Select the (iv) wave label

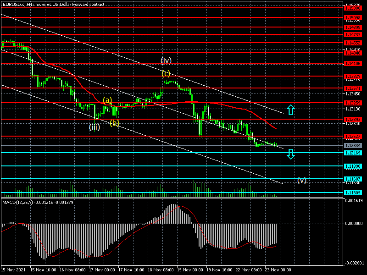(166, 60)
